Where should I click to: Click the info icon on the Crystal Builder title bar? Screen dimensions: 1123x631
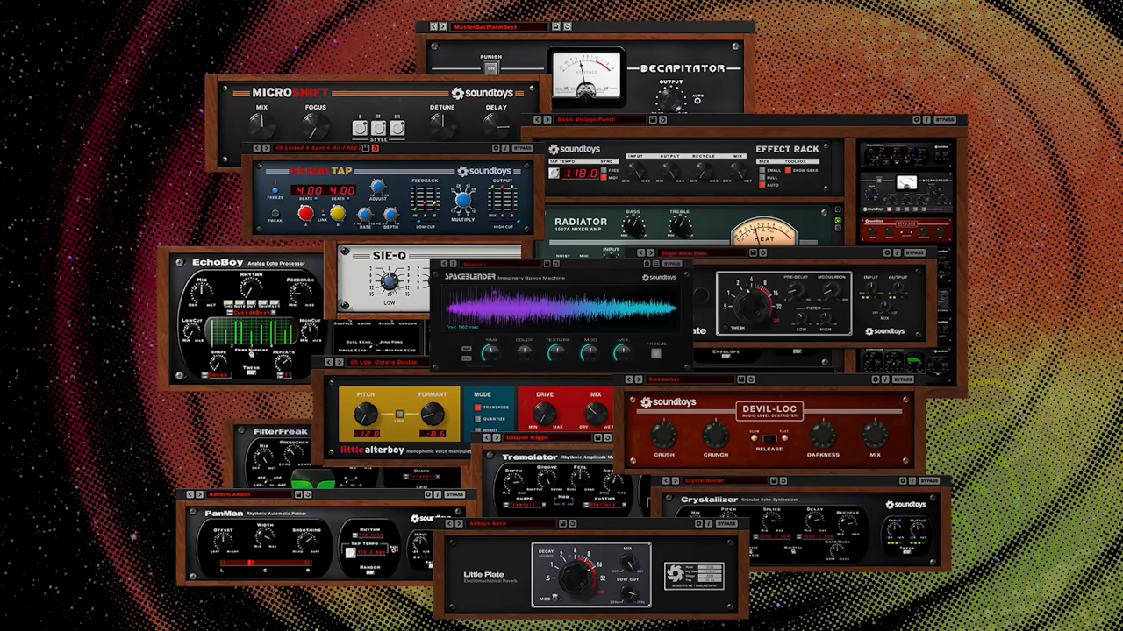click(912, 481)
